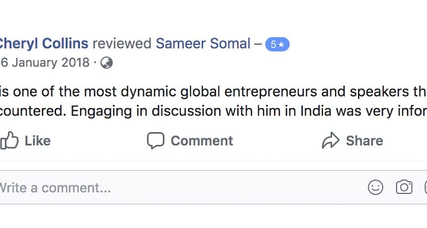Click the Like text label
Viewport: 427px width, 228px height.
[37, 141]
